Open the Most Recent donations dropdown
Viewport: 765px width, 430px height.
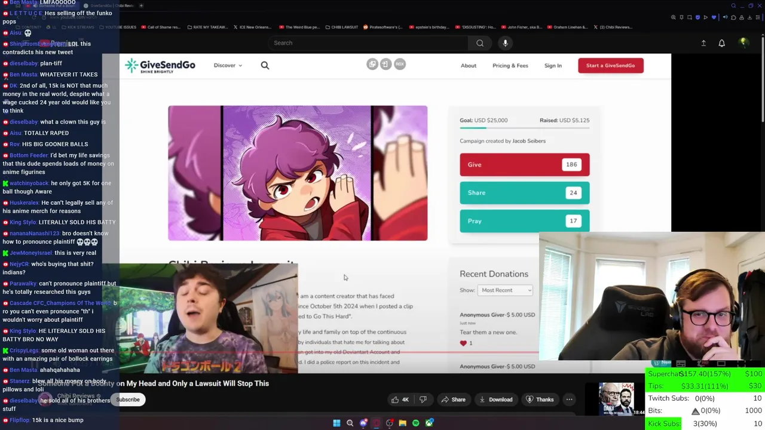click(505, 290)
